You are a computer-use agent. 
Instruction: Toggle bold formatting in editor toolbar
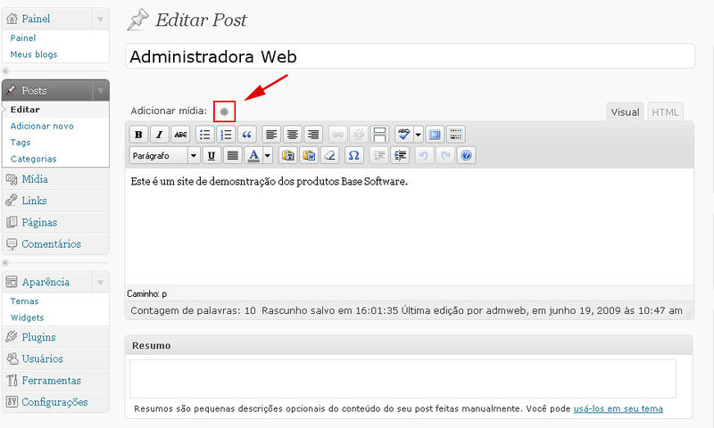(x=138, y=135)
